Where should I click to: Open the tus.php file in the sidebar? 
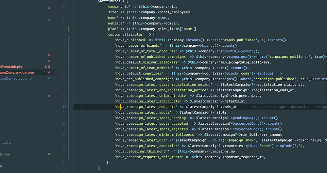point(6,143)
